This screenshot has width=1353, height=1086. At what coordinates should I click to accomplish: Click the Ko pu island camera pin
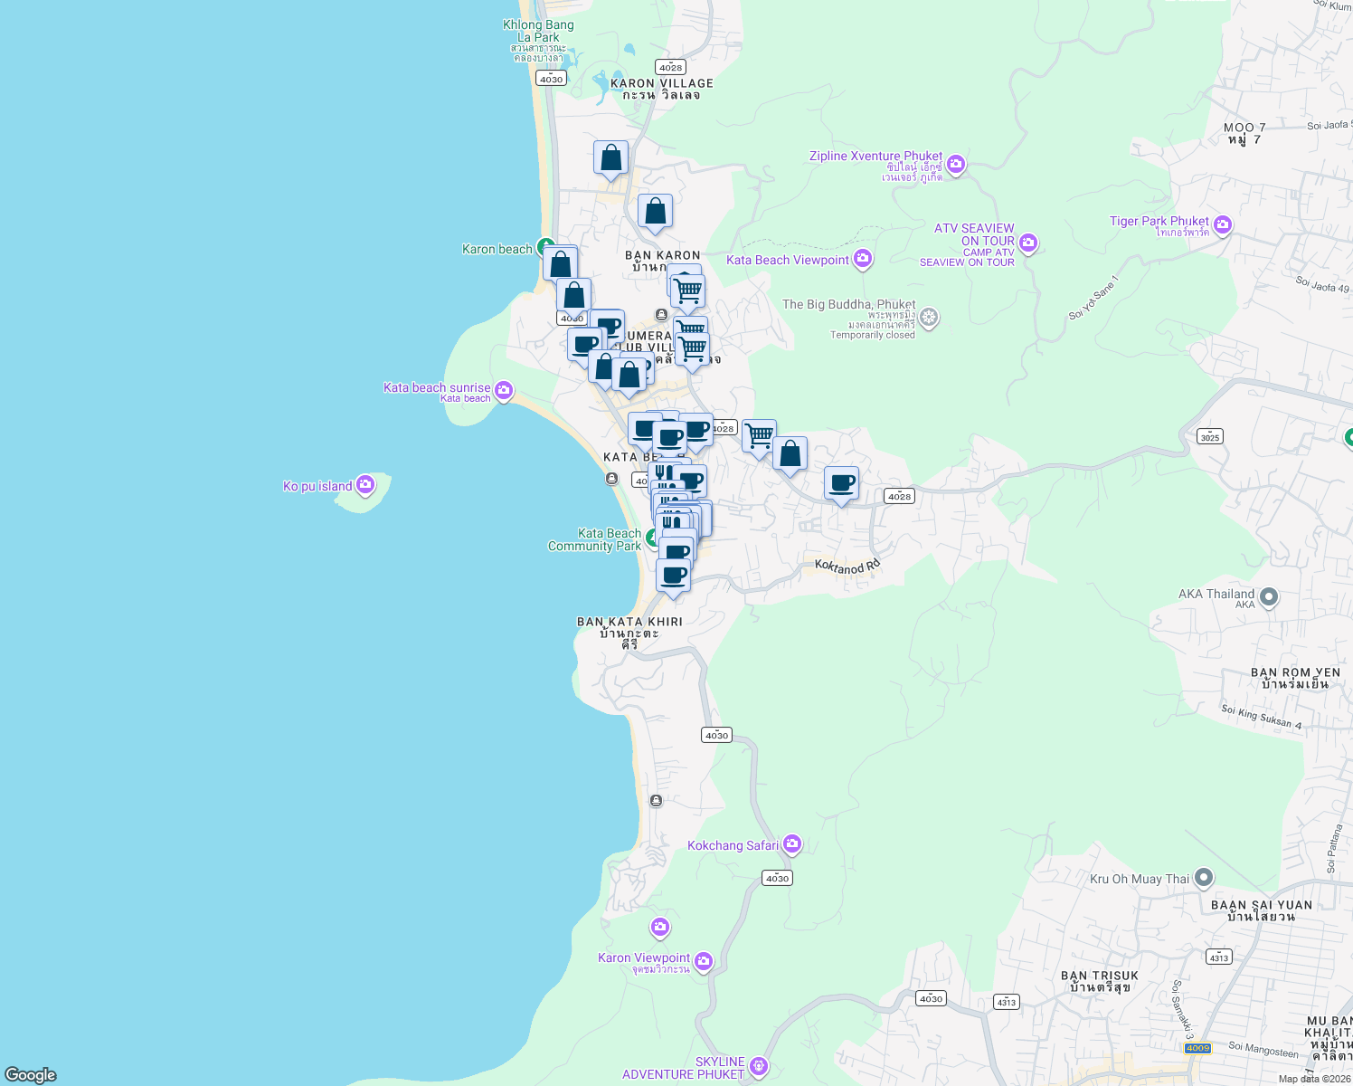(364, 485)
